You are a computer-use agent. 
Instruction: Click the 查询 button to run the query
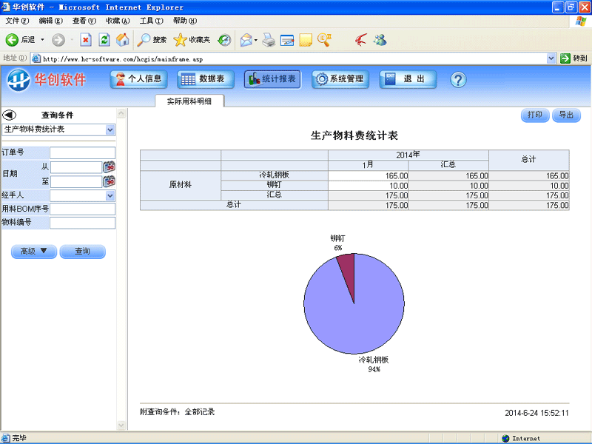(82, 252)
